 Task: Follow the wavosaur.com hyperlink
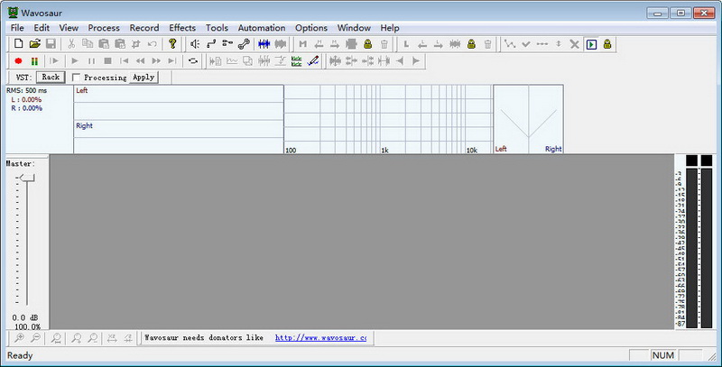320,338
